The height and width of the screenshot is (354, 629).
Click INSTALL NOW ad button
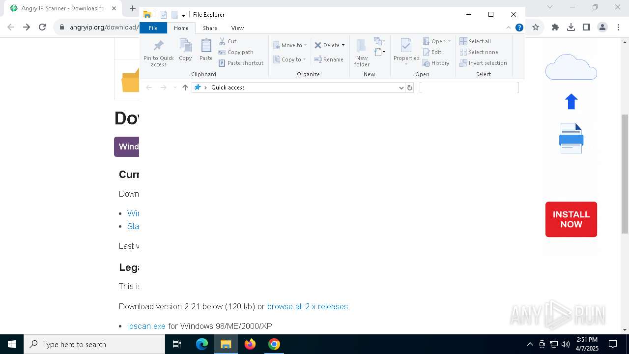(x=571, y=219)
